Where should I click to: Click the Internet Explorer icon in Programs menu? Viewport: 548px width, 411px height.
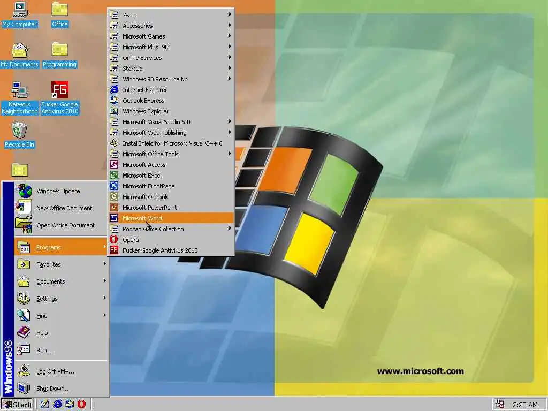click(x=114, y=90)
